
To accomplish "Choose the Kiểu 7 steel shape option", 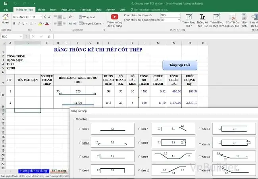I will click(x=139, y=129).
